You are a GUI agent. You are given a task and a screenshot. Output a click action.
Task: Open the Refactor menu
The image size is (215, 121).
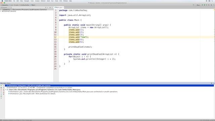(43, 1)
